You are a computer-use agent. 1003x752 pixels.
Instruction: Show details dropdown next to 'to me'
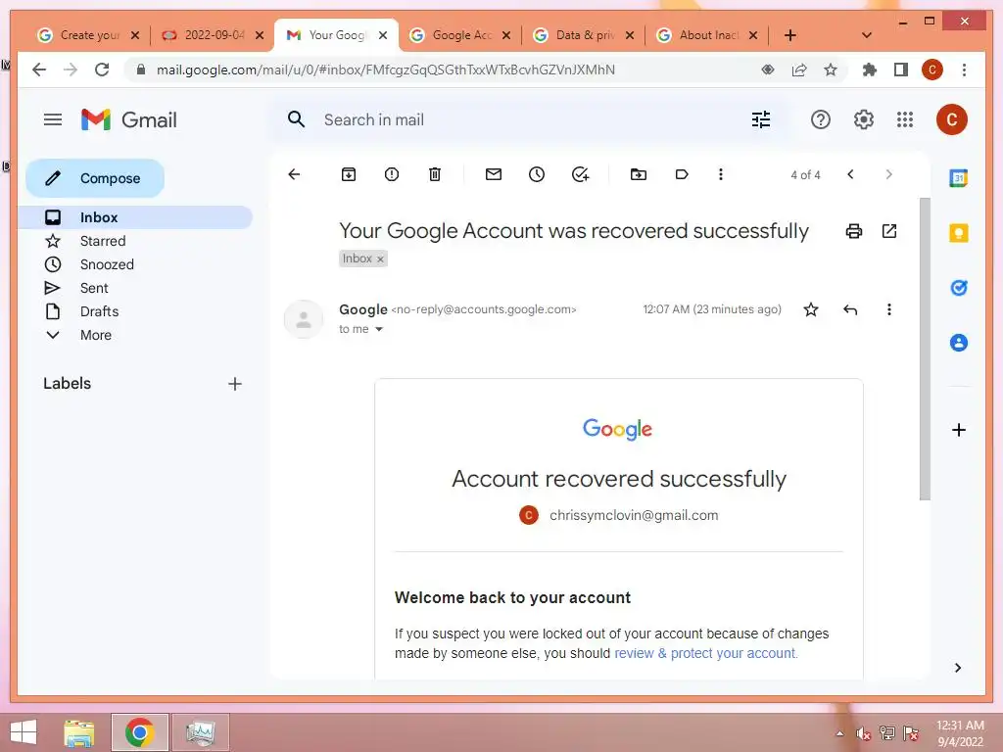click(x=379, y=329)
